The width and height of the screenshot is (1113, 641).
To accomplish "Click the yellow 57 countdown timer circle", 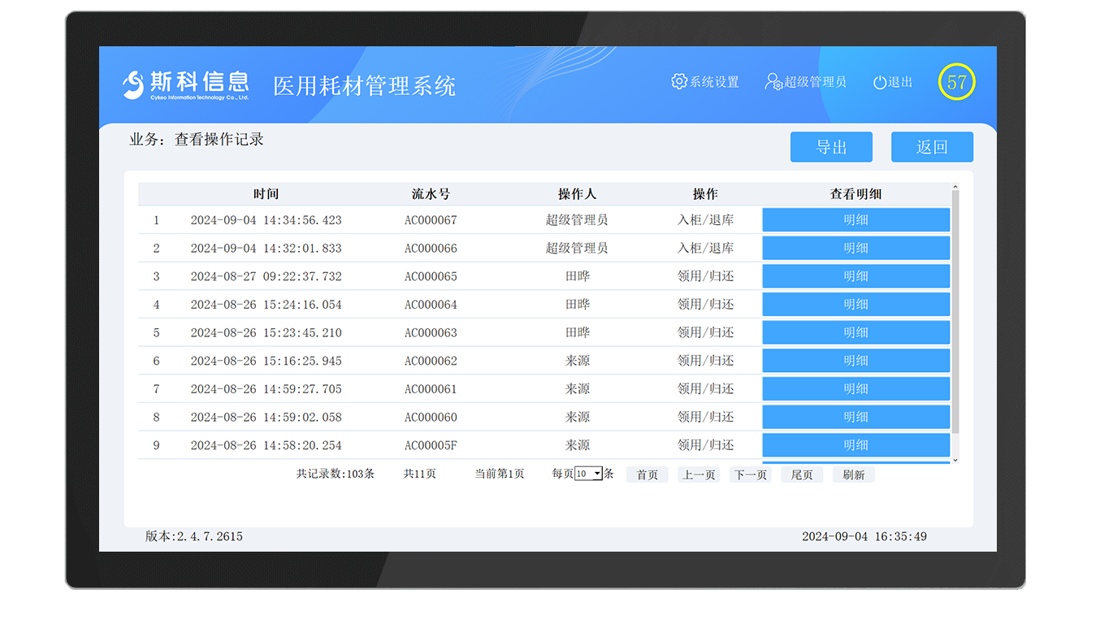I will click(x=957, y=82).
